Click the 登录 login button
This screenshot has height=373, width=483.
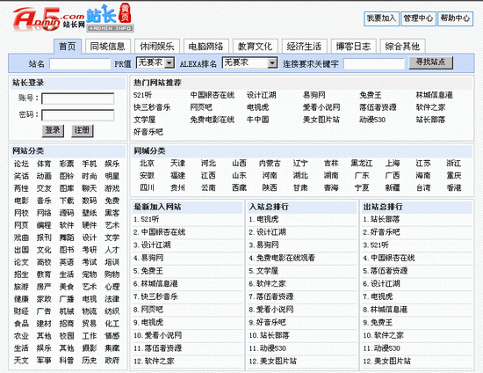coord(53,131)
